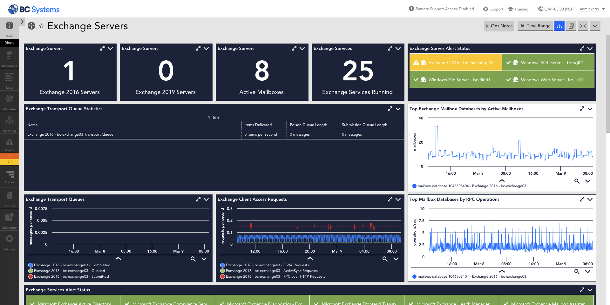Screen dimensions: 610x305
Task: Open Settings in the sidebar
Action: pos(10,242)
